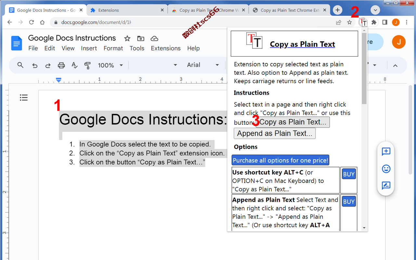Image resolution: width=416 pixels, height=260 pixels.
Task: Move the document to a folder
Action: 141,39
